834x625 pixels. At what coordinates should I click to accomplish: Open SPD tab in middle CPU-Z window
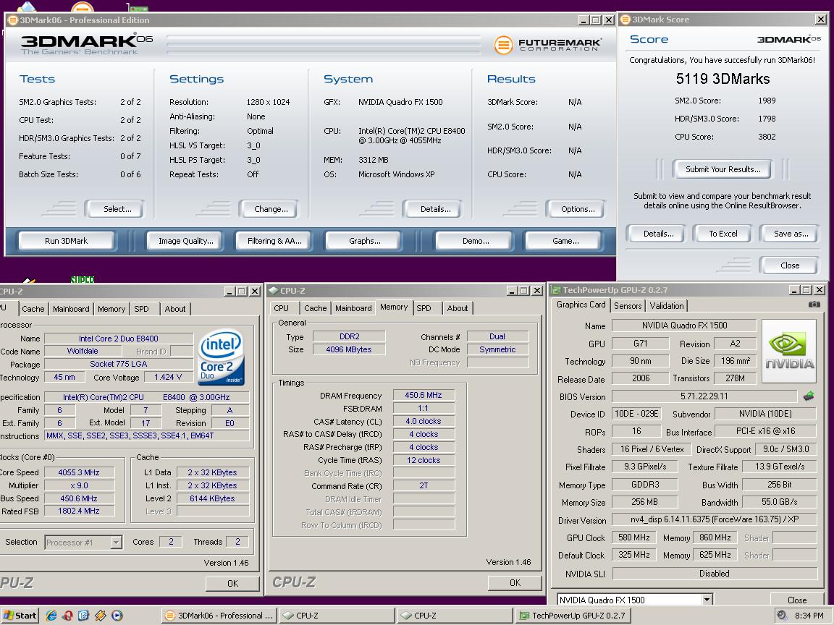point(424,308)
